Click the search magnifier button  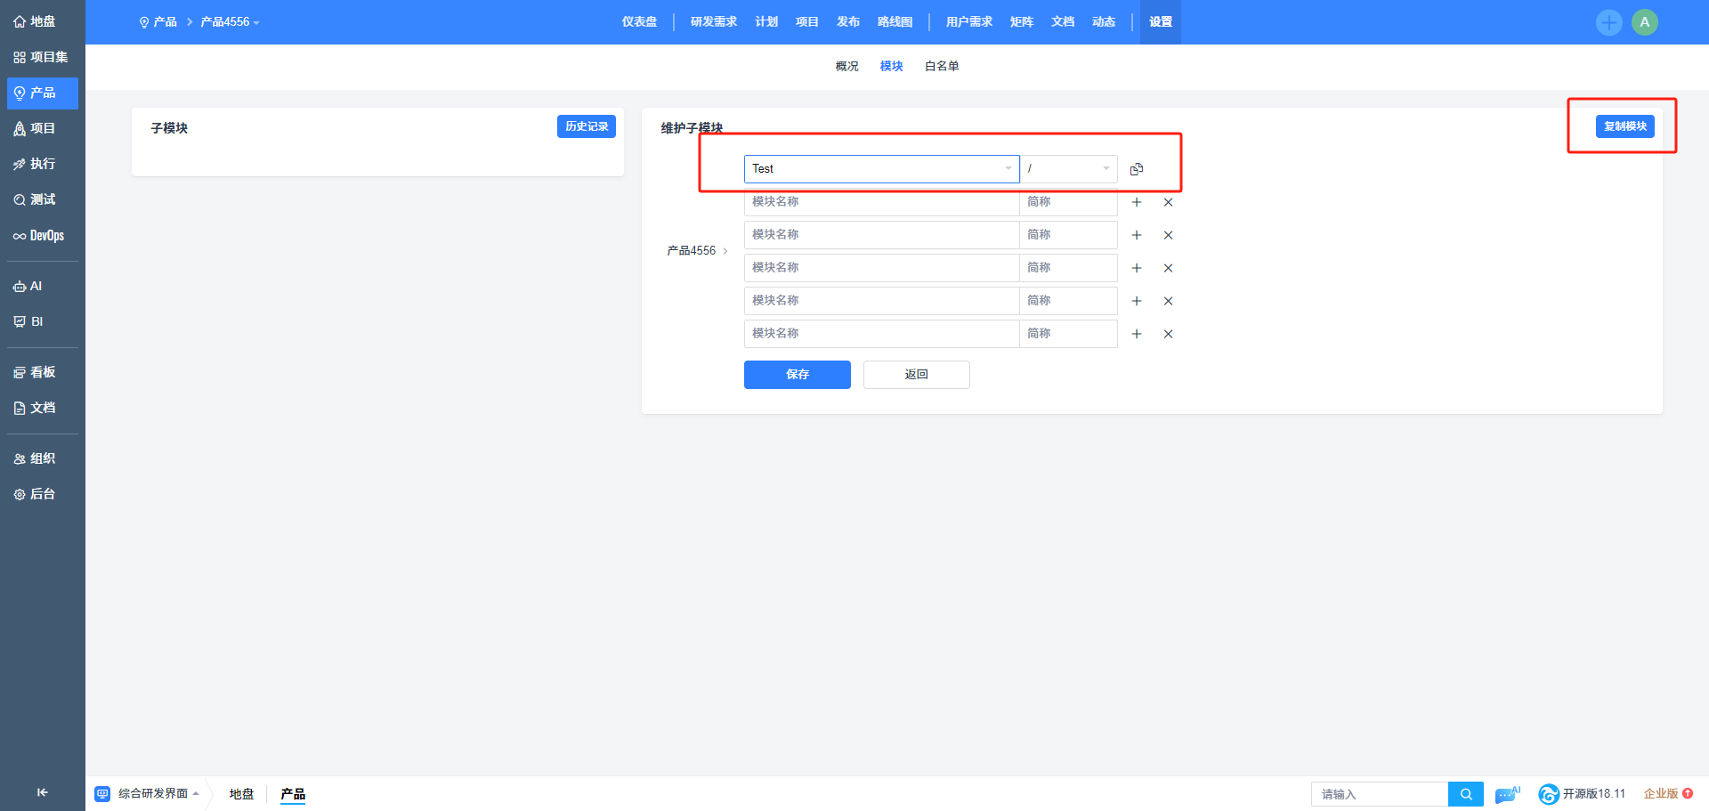click(1466, 794)
